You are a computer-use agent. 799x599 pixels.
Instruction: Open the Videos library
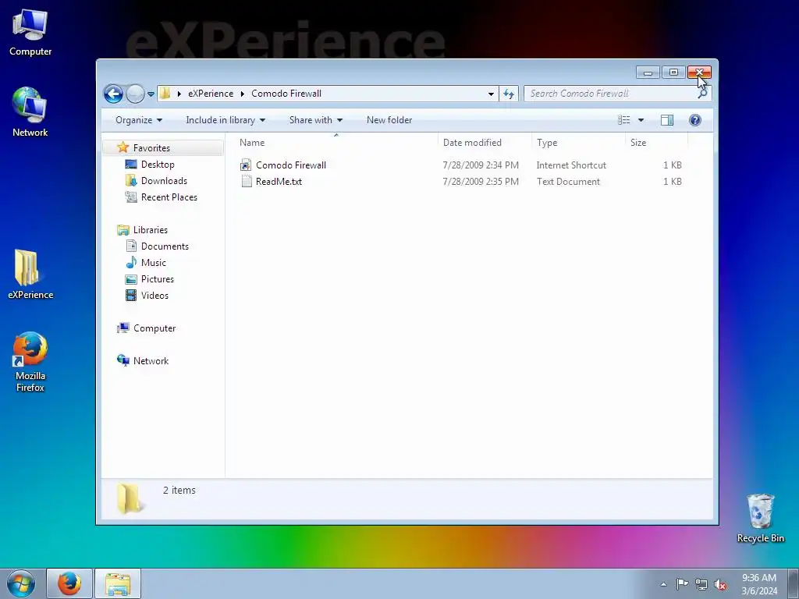coord(154,296)
